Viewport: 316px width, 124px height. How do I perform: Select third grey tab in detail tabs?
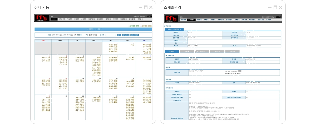pos(202,51)
